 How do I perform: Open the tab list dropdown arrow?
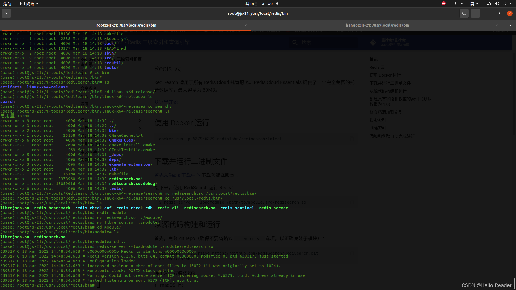(510, 25)
